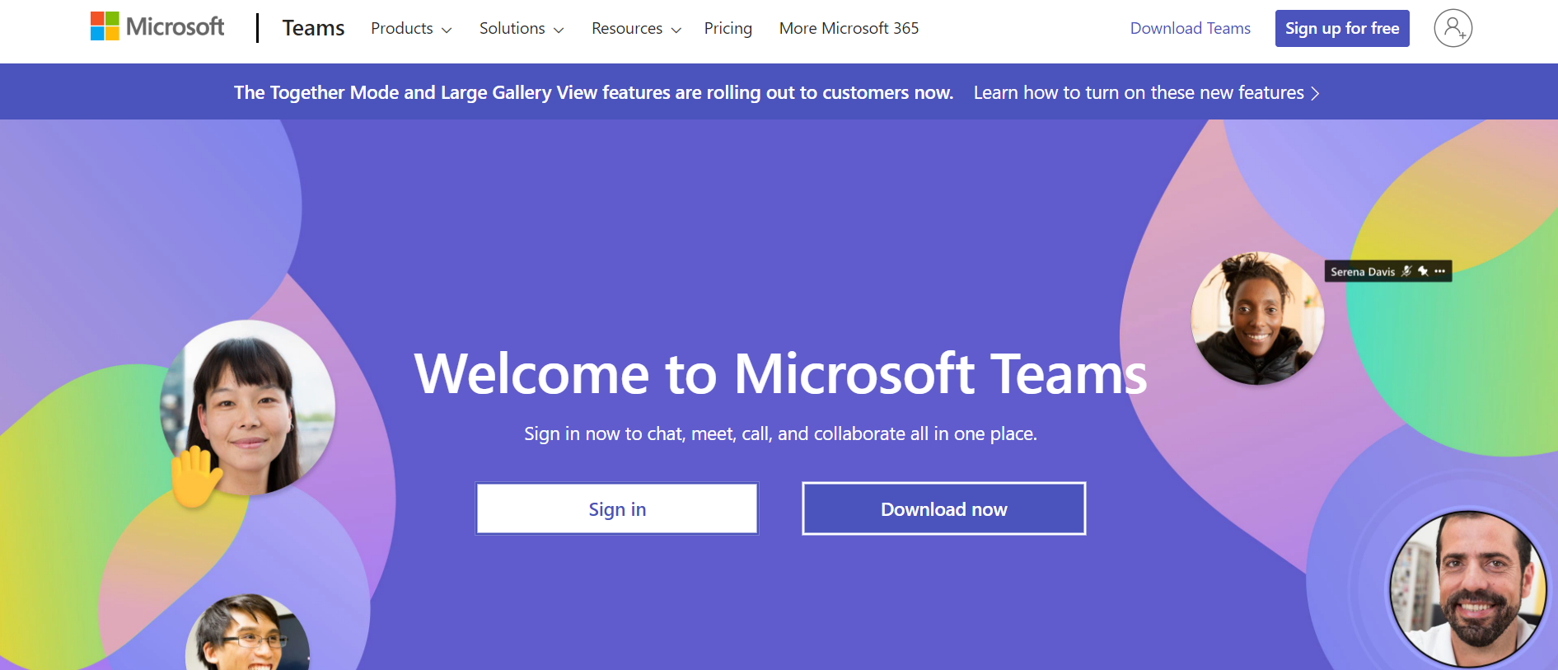Open the Pricing page
The image size is (1558, 670).
(x=728, y=29)
